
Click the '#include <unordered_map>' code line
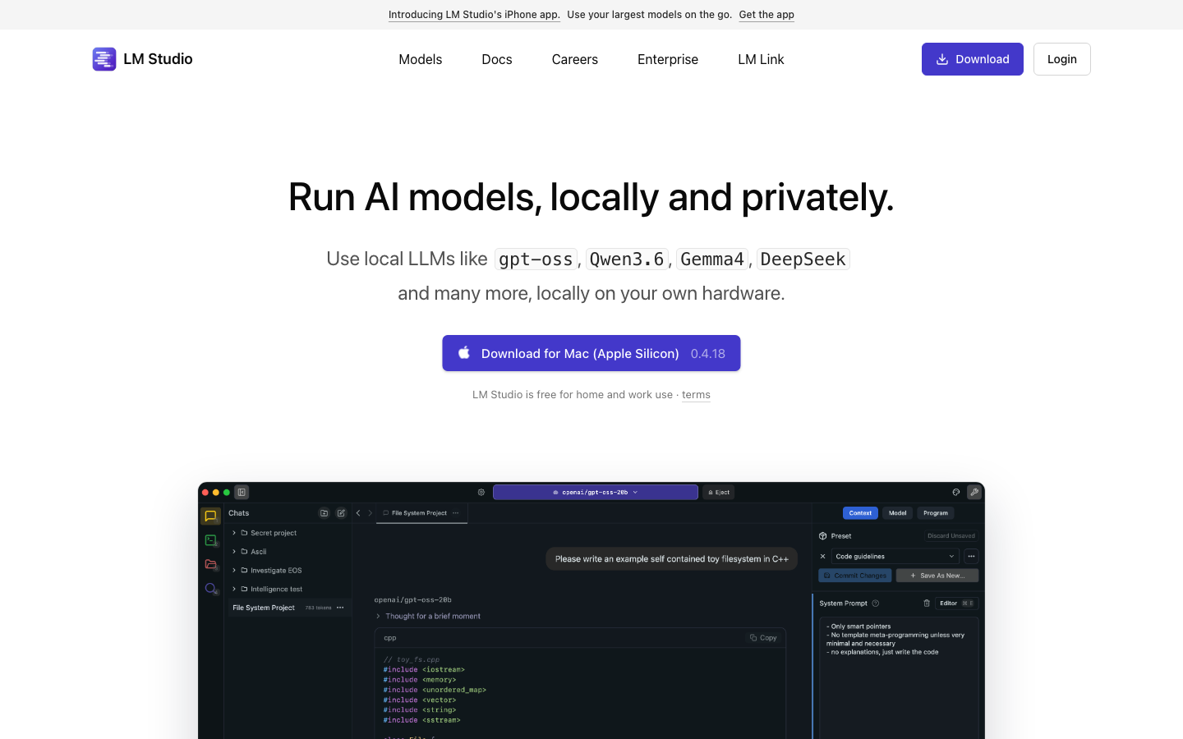(435, 690)
